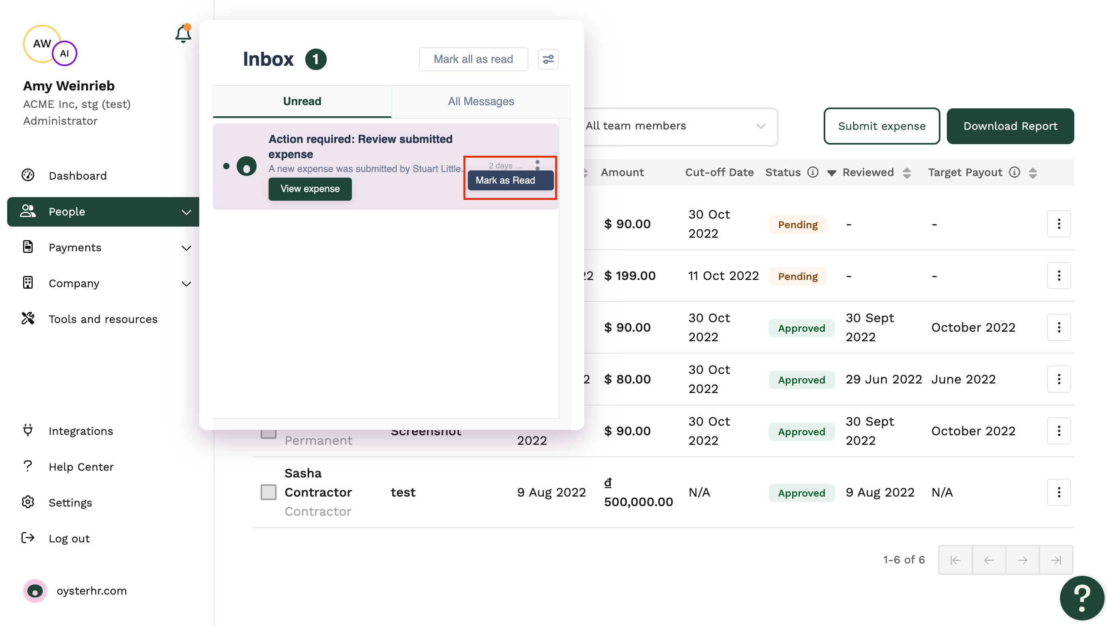Click the Amount column header
1107x626 pixels.
pyautogui.click(x=622, y=172)
